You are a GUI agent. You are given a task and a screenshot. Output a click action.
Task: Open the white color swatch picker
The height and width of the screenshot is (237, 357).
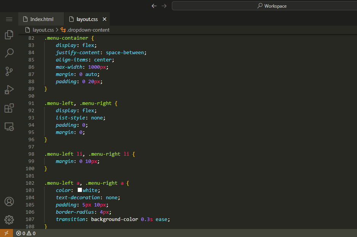[x=80, y=190]
